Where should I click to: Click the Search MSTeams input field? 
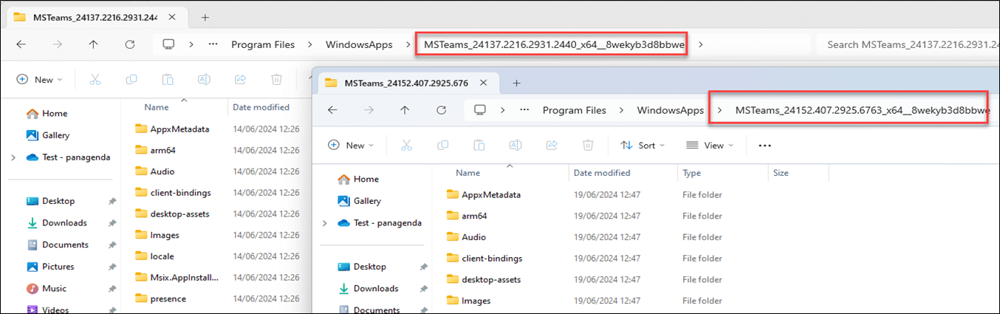click(907, 44)
